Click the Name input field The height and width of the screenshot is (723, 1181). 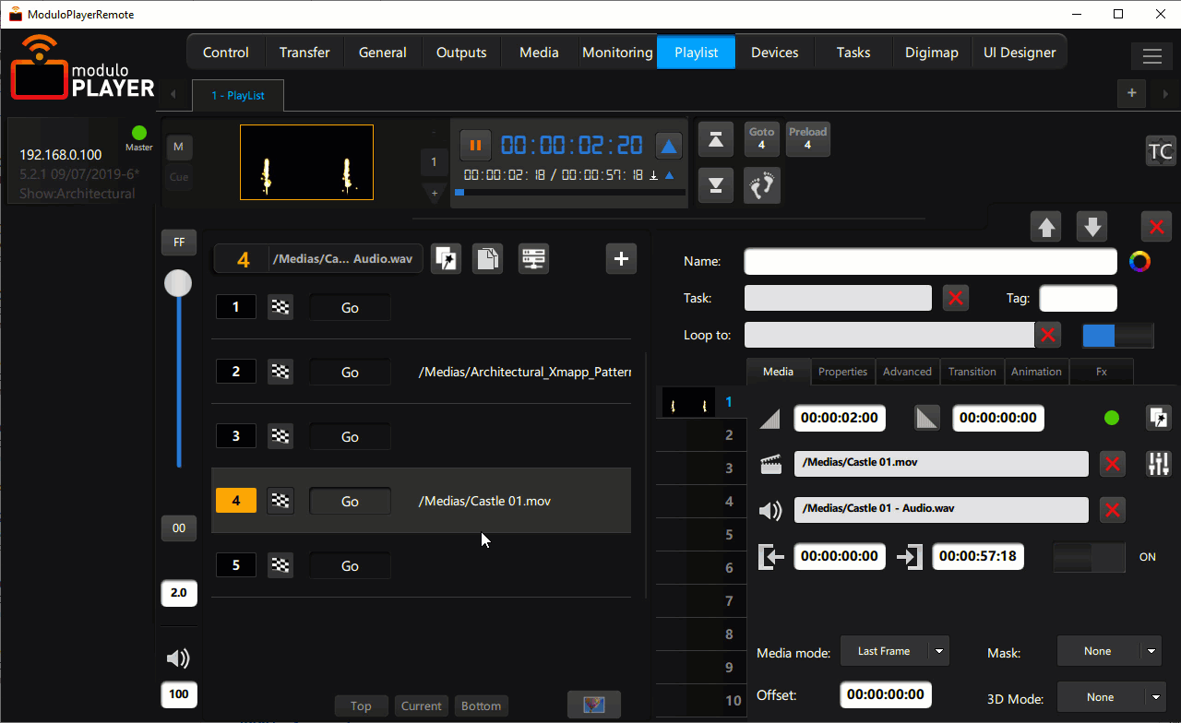931,262
